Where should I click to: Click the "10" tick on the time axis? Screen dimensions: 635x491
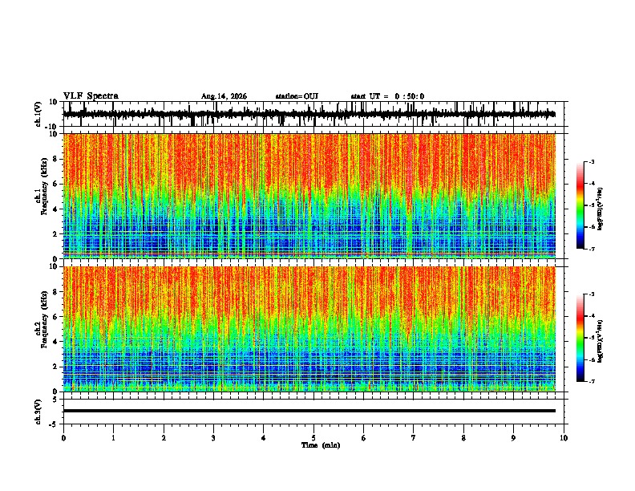point(564,438)
